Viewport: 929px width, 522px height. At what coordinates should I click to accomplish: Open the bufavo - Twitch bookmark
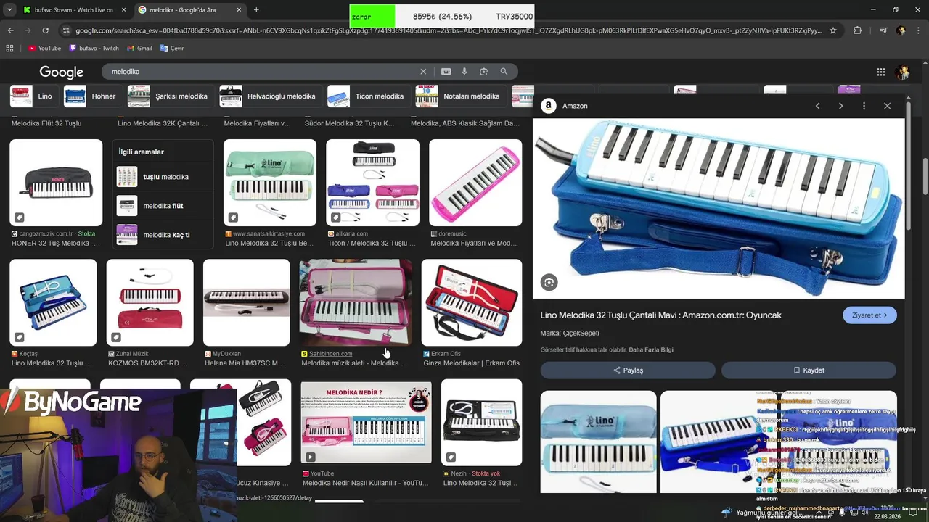click(94, 48)
